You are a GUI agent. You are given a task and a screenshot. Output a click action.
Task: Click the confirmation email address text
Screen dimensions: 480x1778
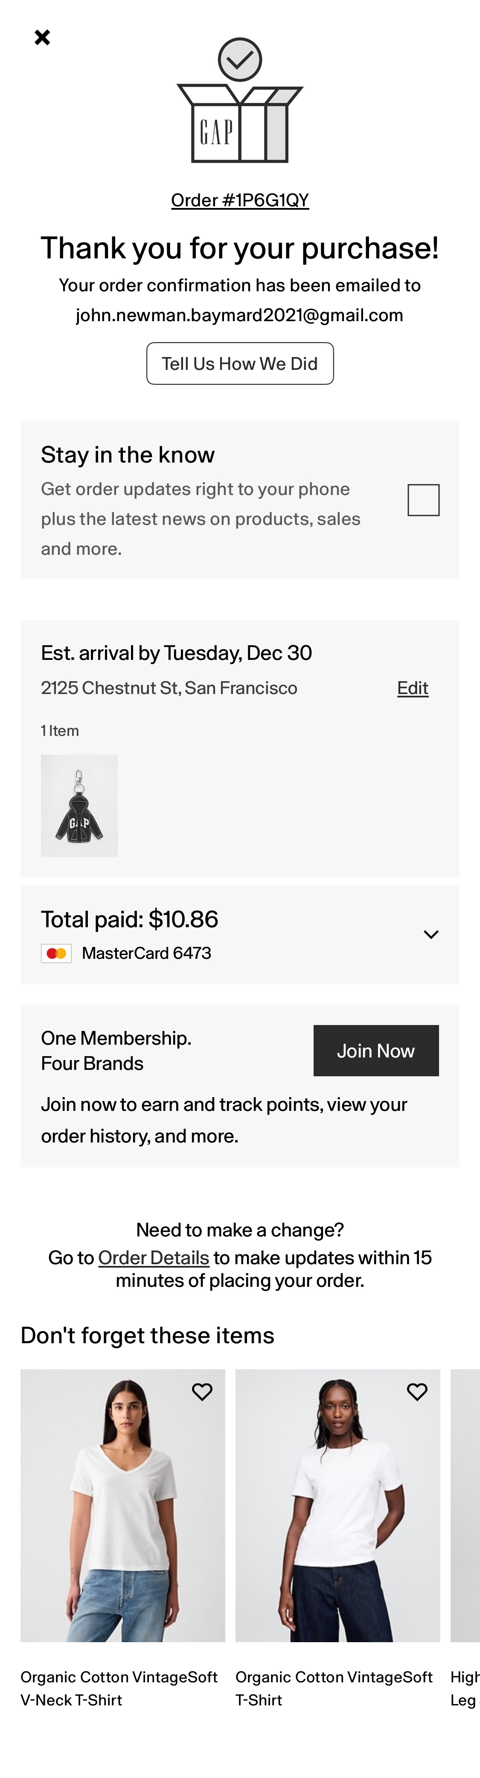point(239,314)
